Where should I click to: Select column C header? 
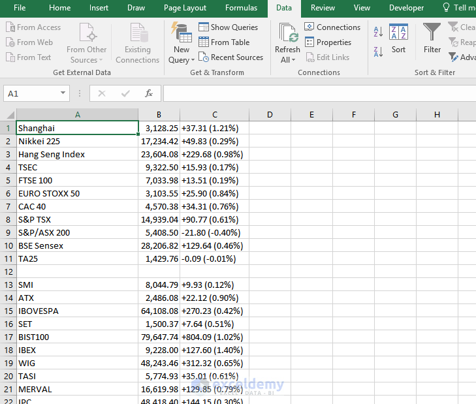(215, 115)
